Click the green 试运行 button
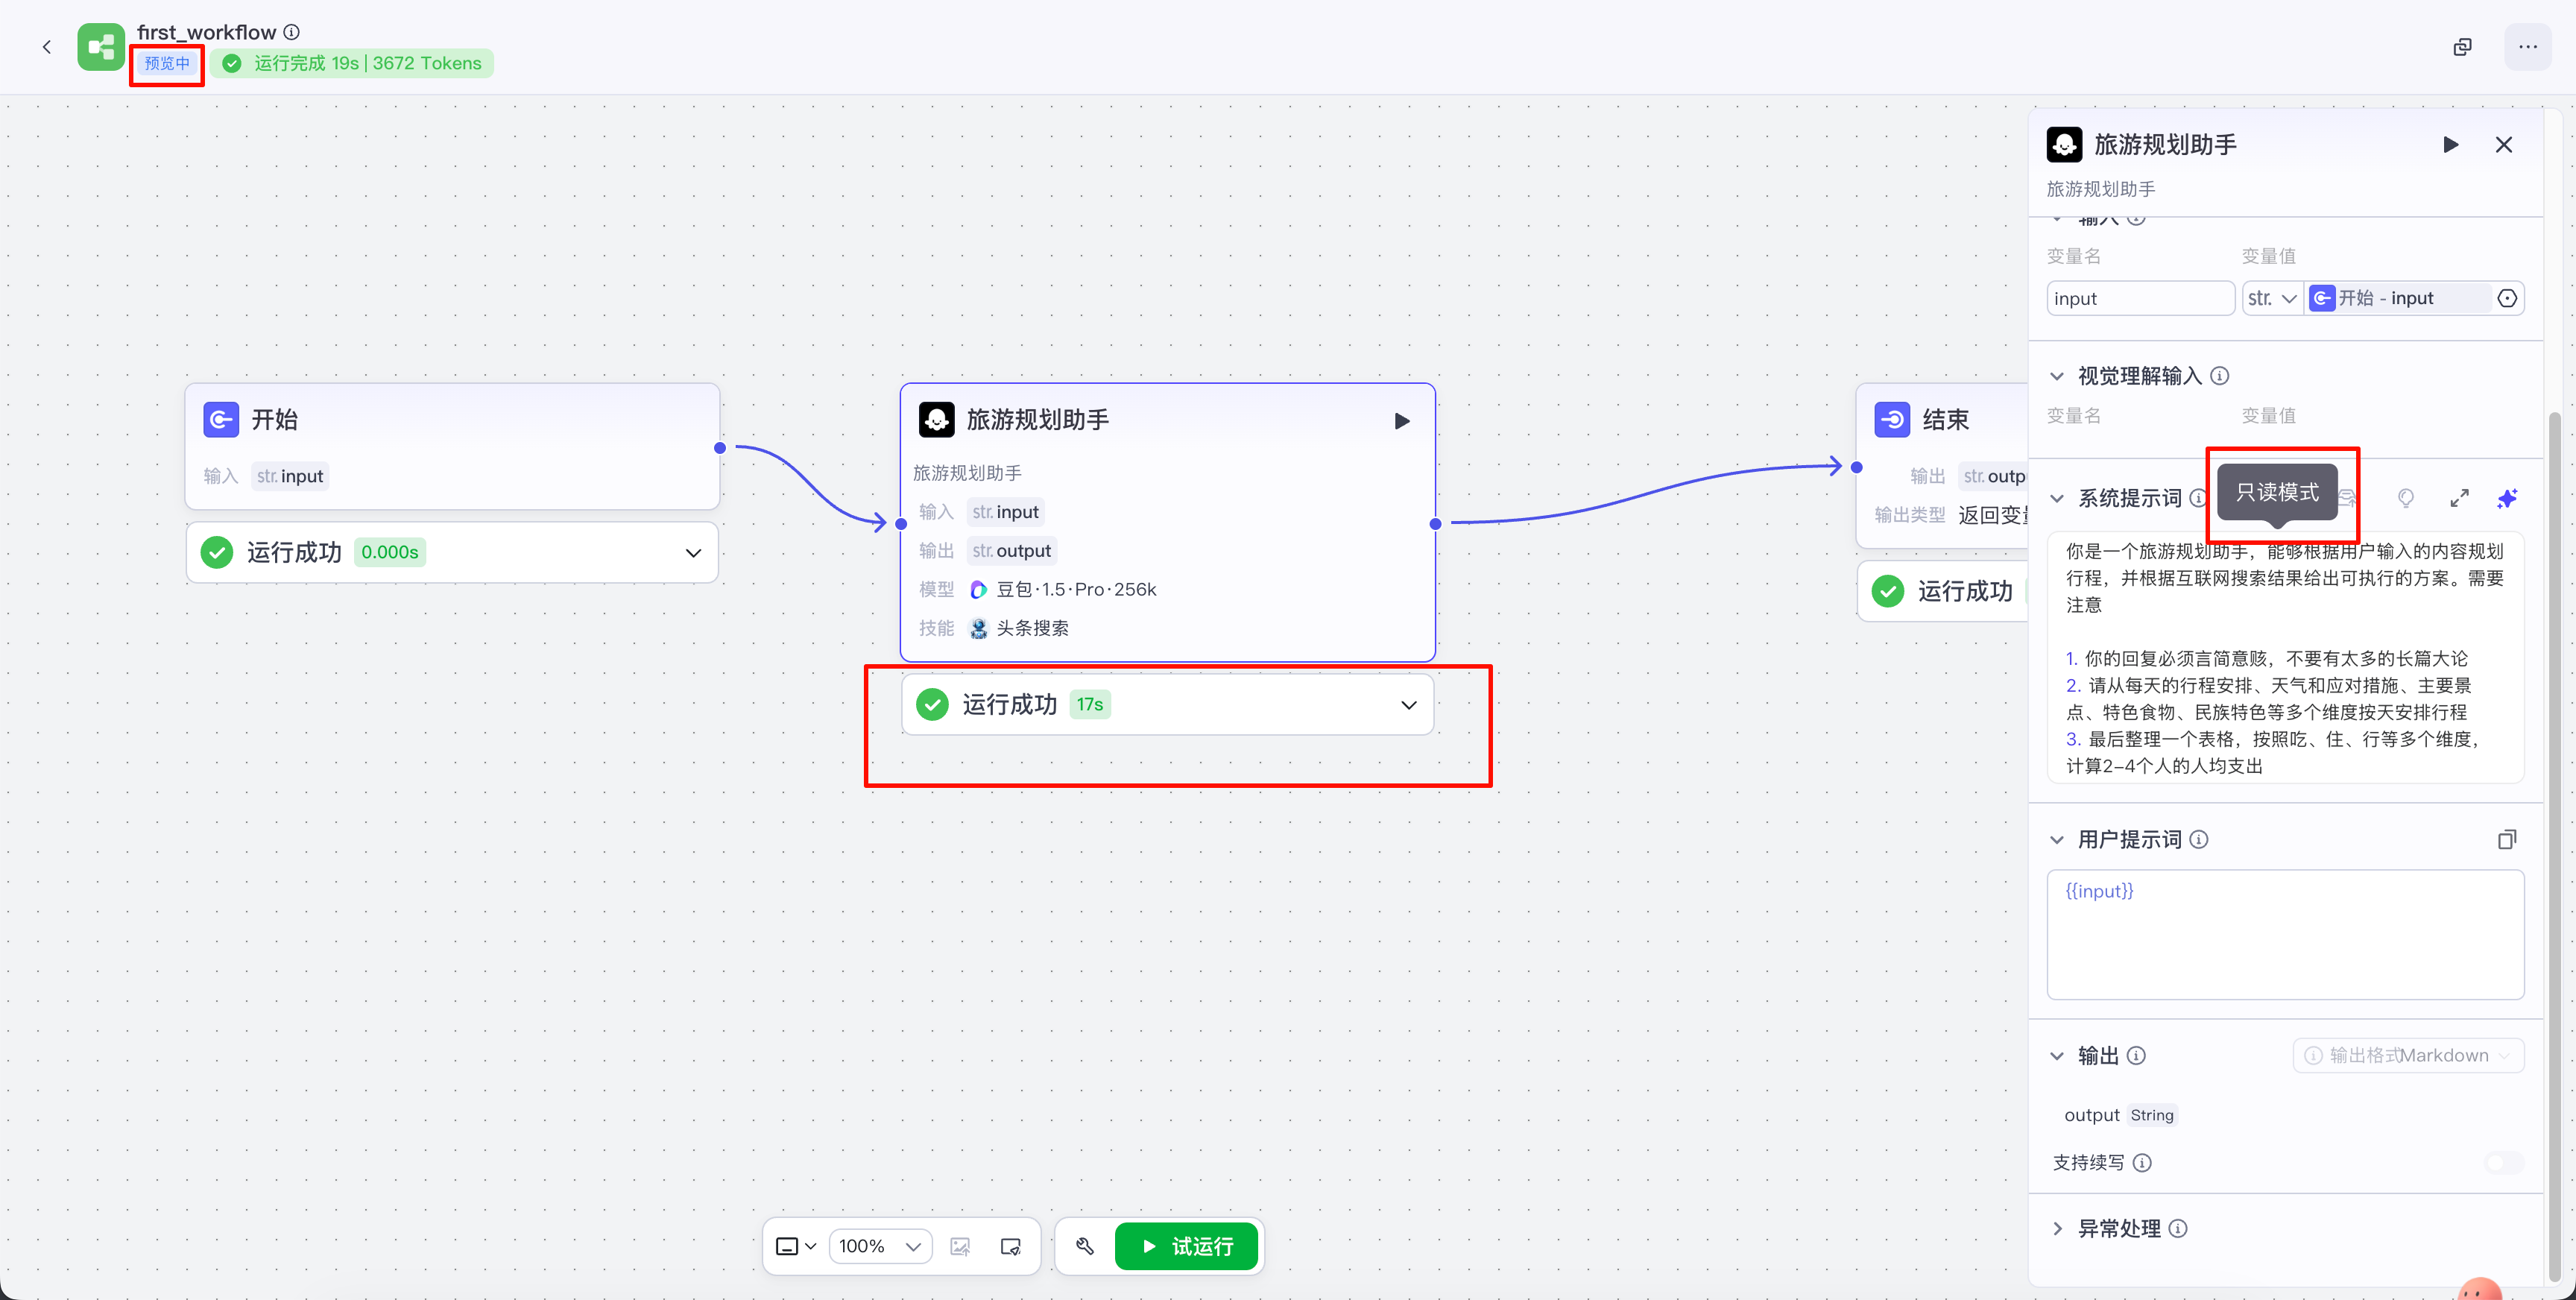The width and height of the screenshot is (2576, 1300). (x=1186, y=1246)
